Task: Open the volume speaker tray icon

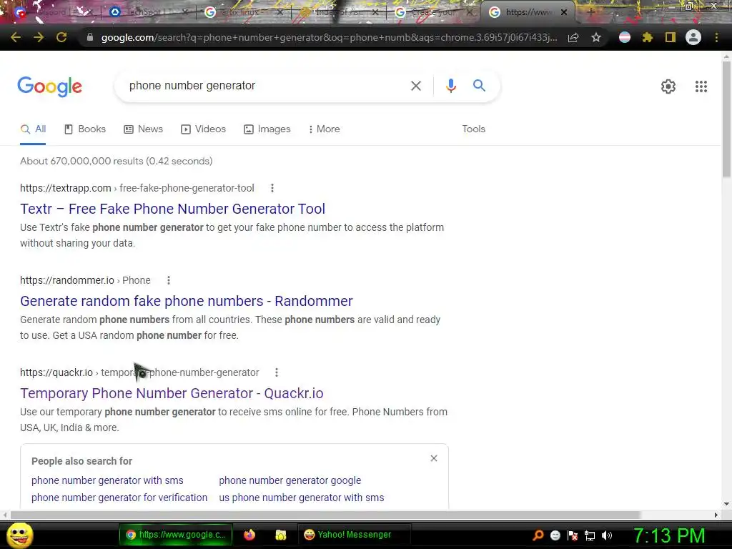Action: [606, 535]
